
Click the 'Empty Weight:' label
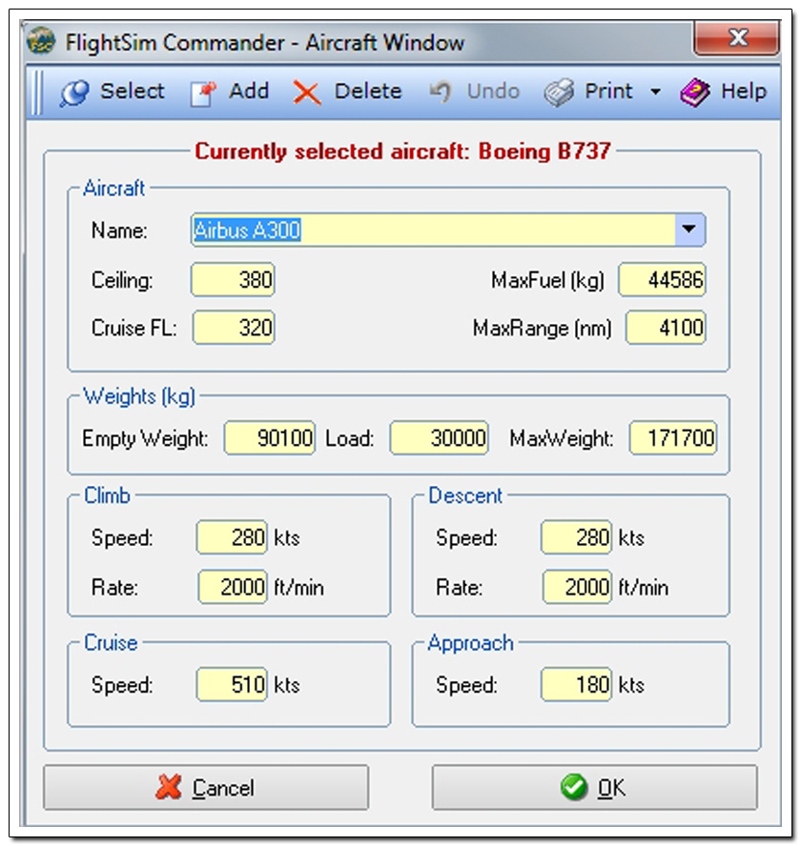[145, 438]
